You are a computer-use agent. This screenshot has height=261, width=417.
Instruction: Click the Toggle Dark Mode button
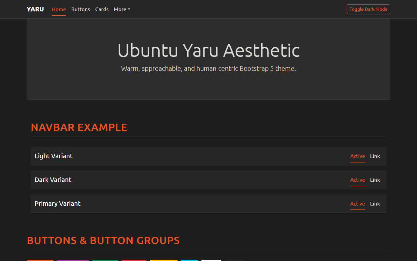click(368, 9)
